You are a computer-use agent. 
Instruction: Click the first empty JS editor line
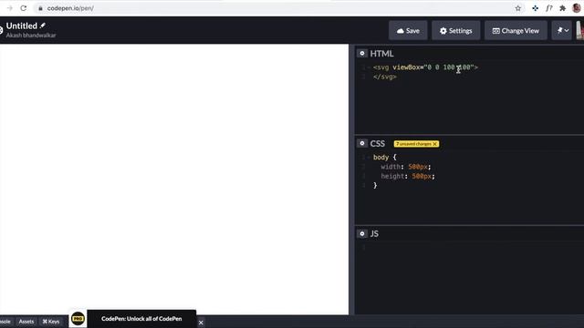pyautogui.click(x=469, y=247)
